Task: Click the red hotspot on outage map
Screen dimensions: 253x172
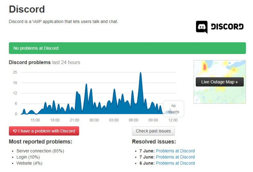Action: pyautogui.click(x=205, y=66)
